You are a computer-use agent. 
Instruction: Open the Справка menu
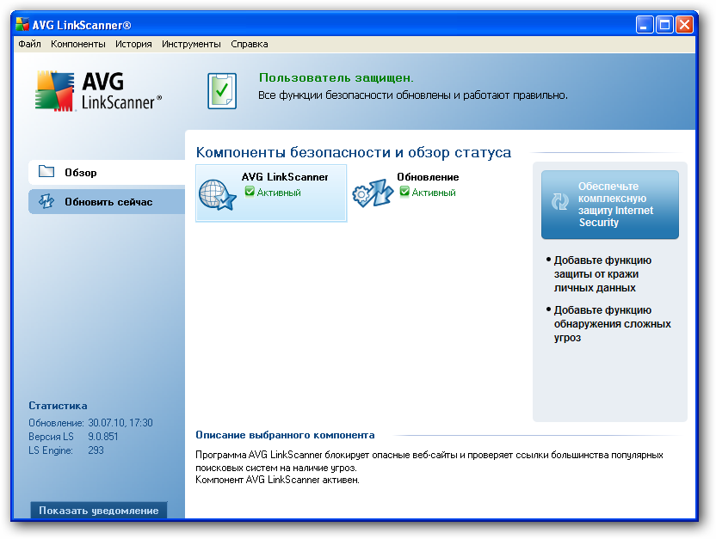(x=249, y=44)
